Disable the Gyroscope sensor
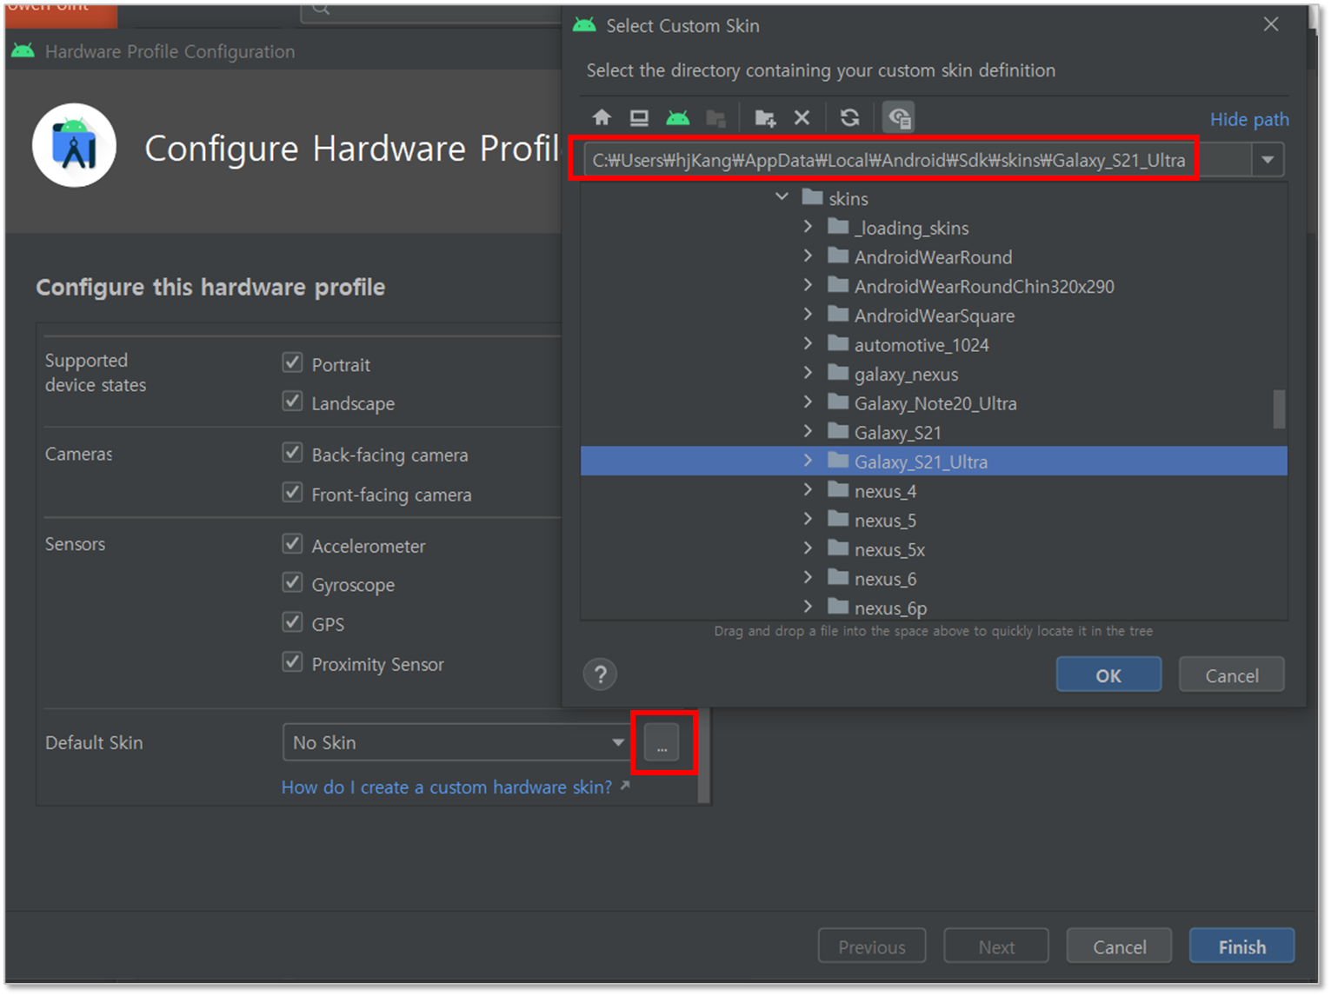This screenshot has height=996, width=1331. (x=292, y=583)
